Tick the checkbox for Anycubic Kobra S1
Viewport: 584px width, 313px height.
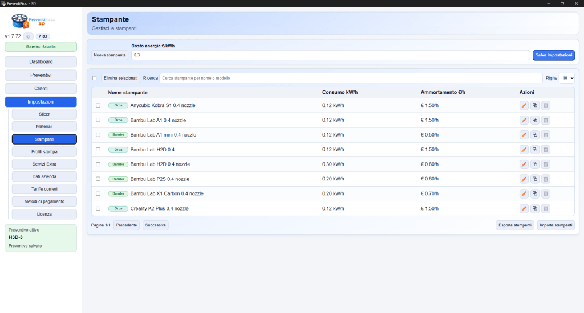point(98,105)
